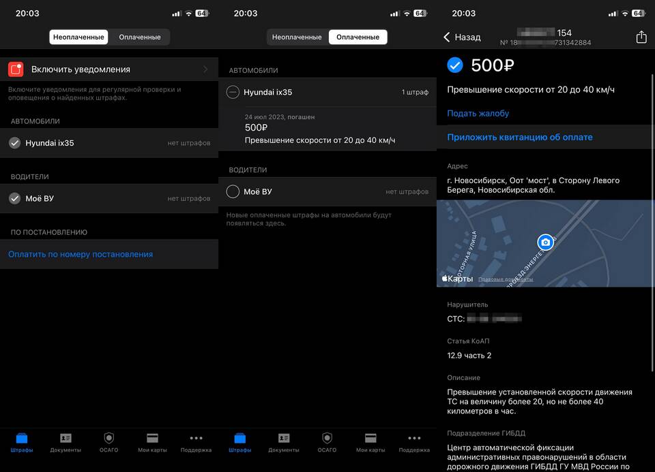
Task: Switch to Неоплаченные segment on the paid fines screen
Action: (x=297, y=37)
